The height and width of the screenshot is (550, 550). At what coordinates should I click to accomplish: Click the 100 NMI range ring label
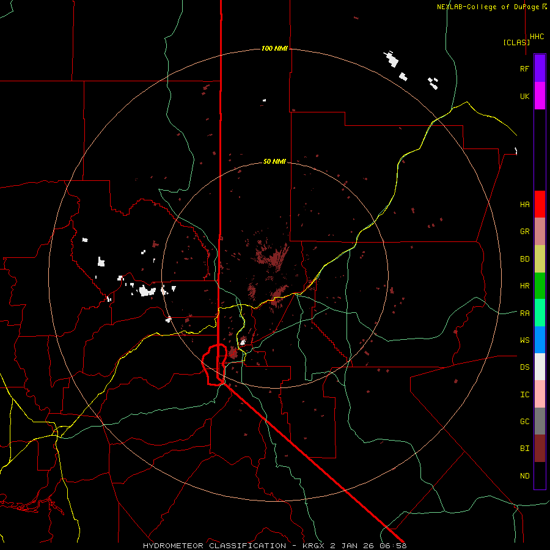tap(274, 48)
